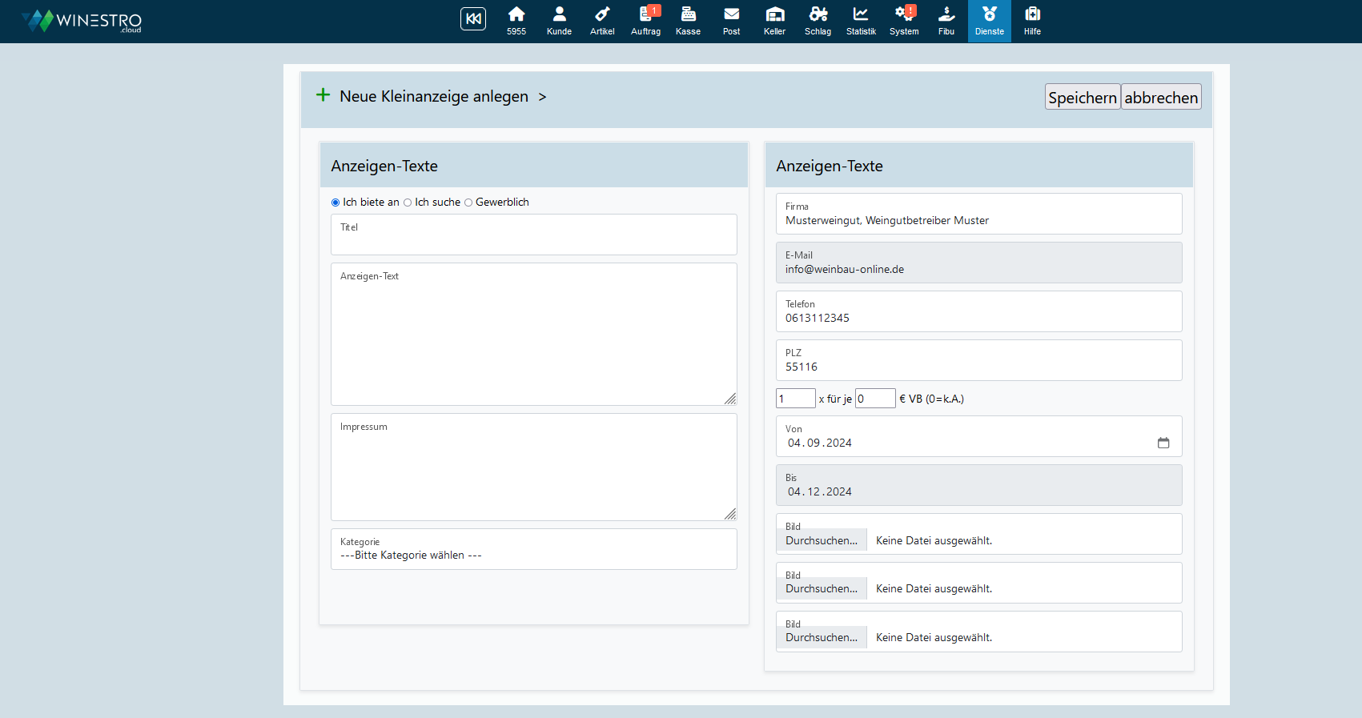Click the collapse sidebar arrow icon
This screenshot has height=718, width=1362.
pyautogui.click(x=472, y=18)
